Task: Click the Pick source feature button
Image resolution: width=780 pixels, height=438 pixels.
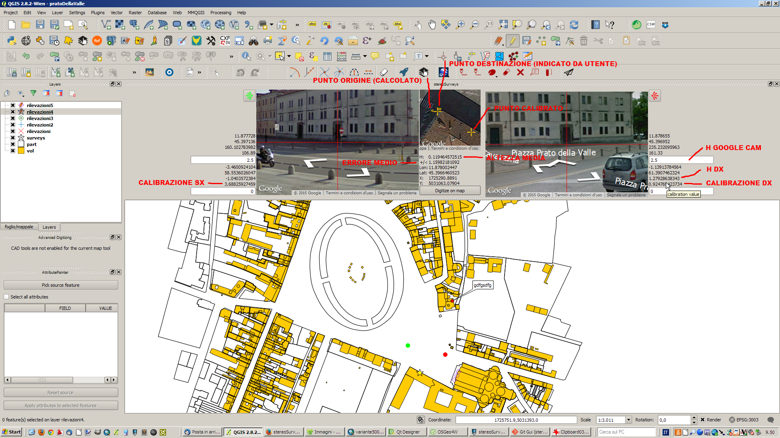Action: [x=61, y=285]
